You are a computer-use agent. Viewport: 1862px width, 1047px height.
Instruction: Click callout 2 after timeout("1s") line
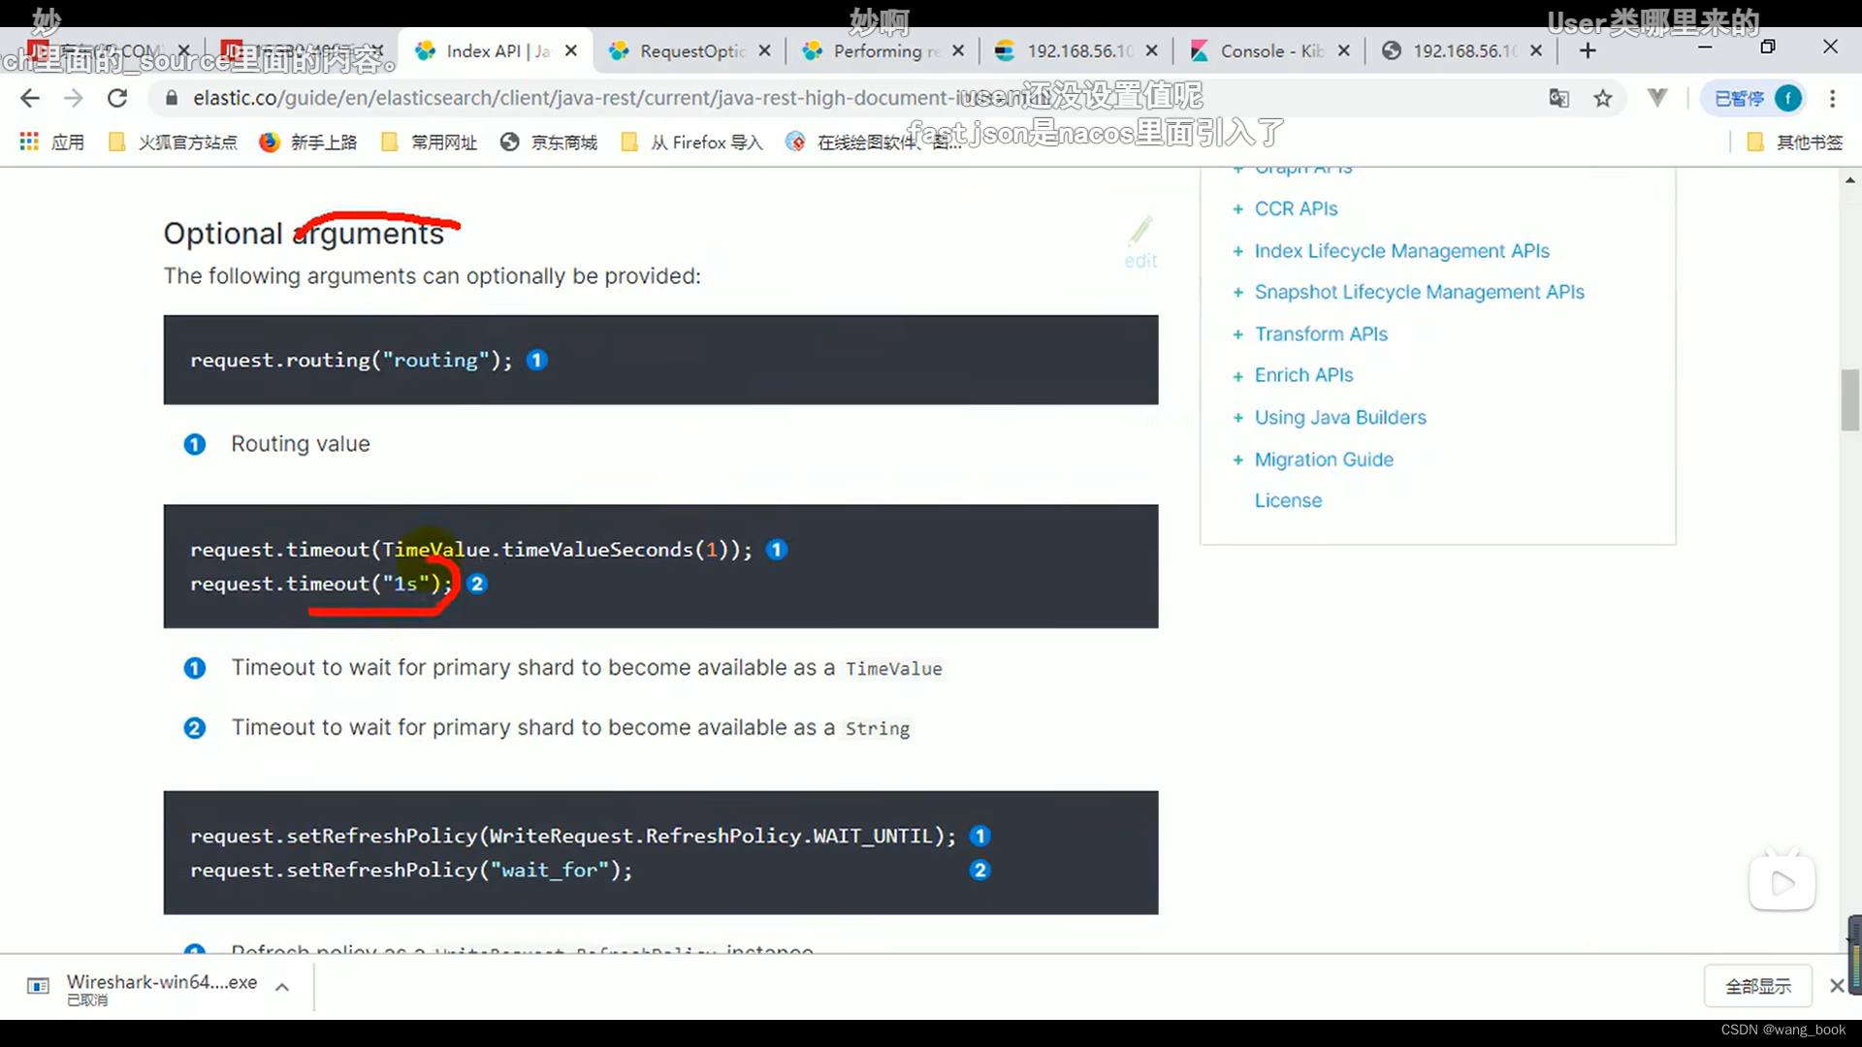point(476,584)
